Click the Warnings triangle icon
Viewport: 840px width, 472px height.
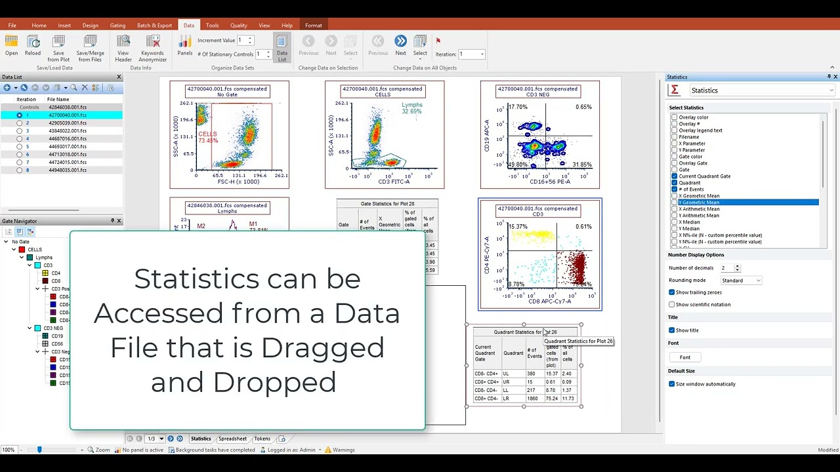pyautogui.click(x=328, y=450)
